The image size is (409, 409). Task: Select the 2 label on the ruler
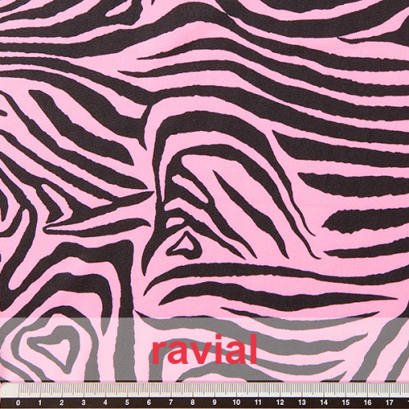pyautogui.click(x=61, y=402)
